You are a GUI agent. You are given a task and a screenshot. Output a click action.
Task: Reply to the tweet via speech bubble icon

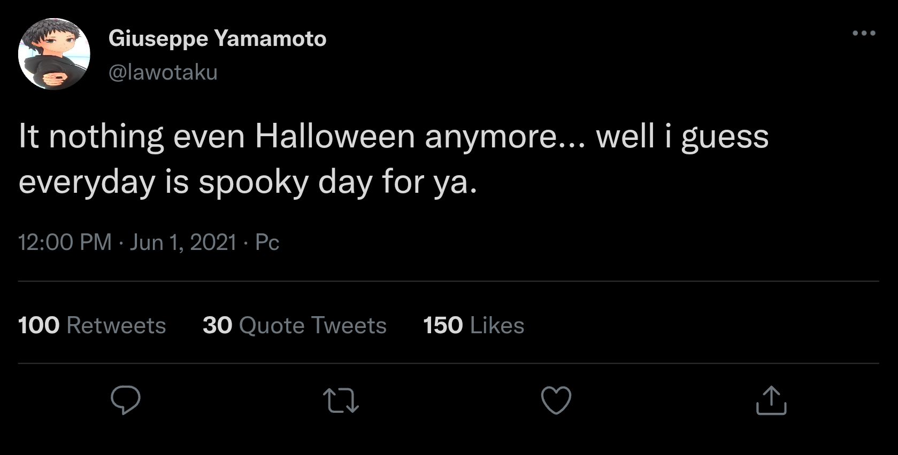point(126,400)
